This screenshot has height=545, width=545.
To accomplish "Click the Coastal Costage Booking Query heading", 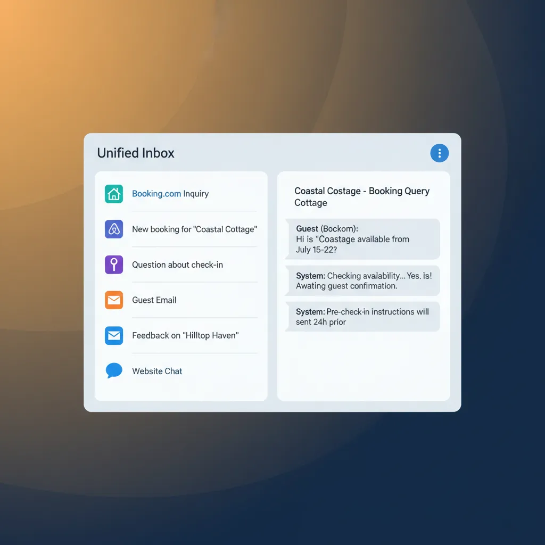I will pos(362,197).
